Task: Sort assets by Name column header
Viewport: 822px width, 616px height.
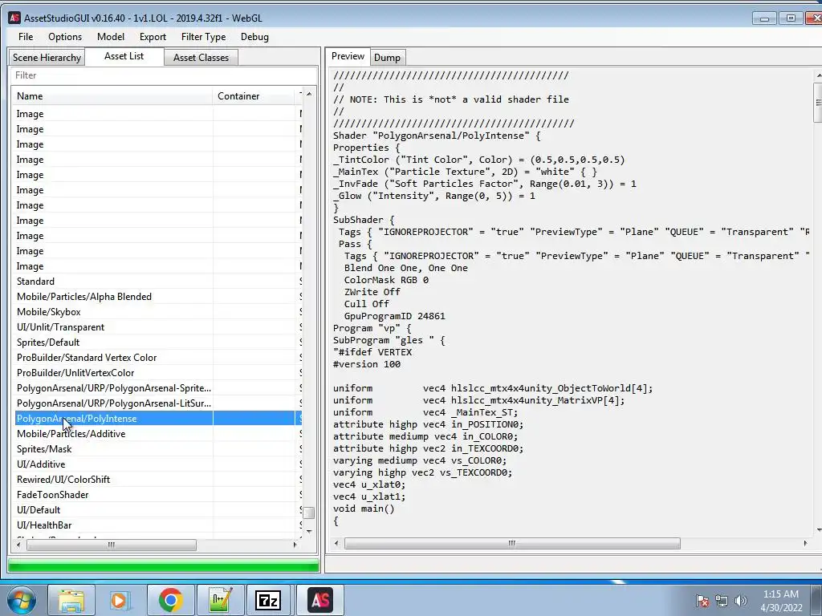Action: pos(112,96)
